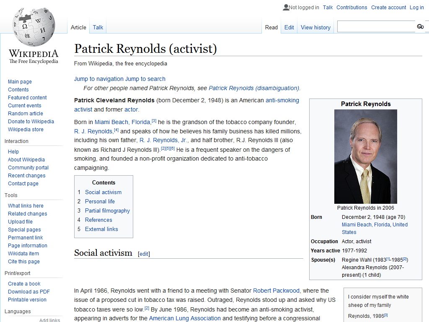429x322 pixels.
Task: Jump to Partial filmography in Contents
Action: click(107, 210)
